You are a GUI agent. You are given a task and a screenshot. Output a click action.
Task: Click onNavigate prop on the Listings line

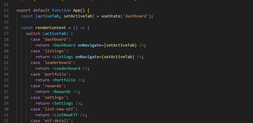[87, 57]
